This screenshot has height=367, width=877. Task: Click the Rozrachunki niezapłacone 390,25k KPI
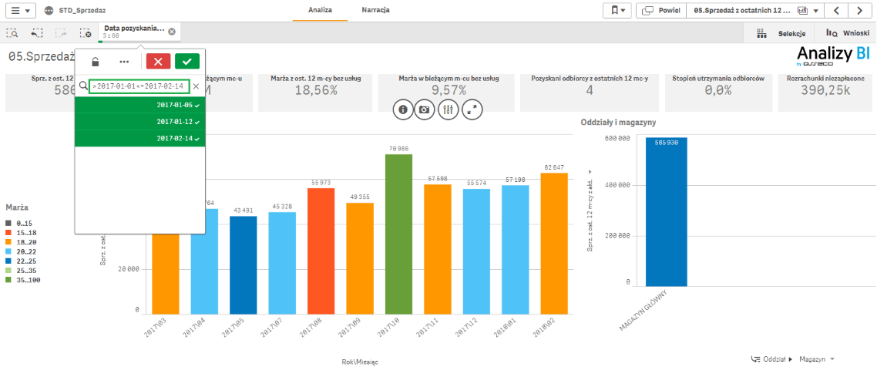pos(825,93)
